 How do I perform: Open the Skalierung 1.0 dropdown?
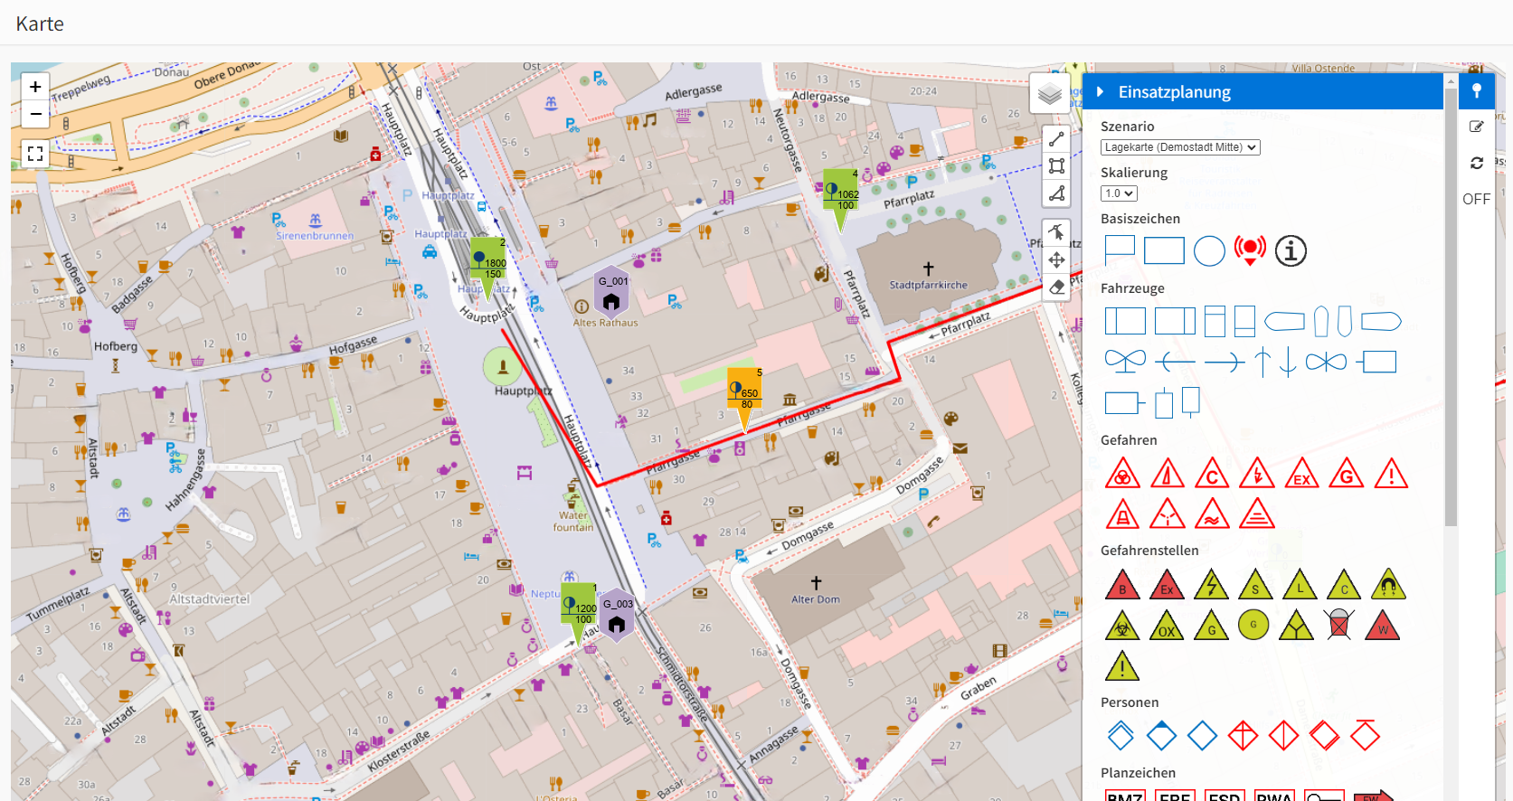click(1119, 193)
